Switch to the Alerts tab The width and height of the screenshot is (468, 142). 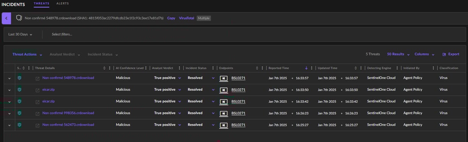coord(63,3)
